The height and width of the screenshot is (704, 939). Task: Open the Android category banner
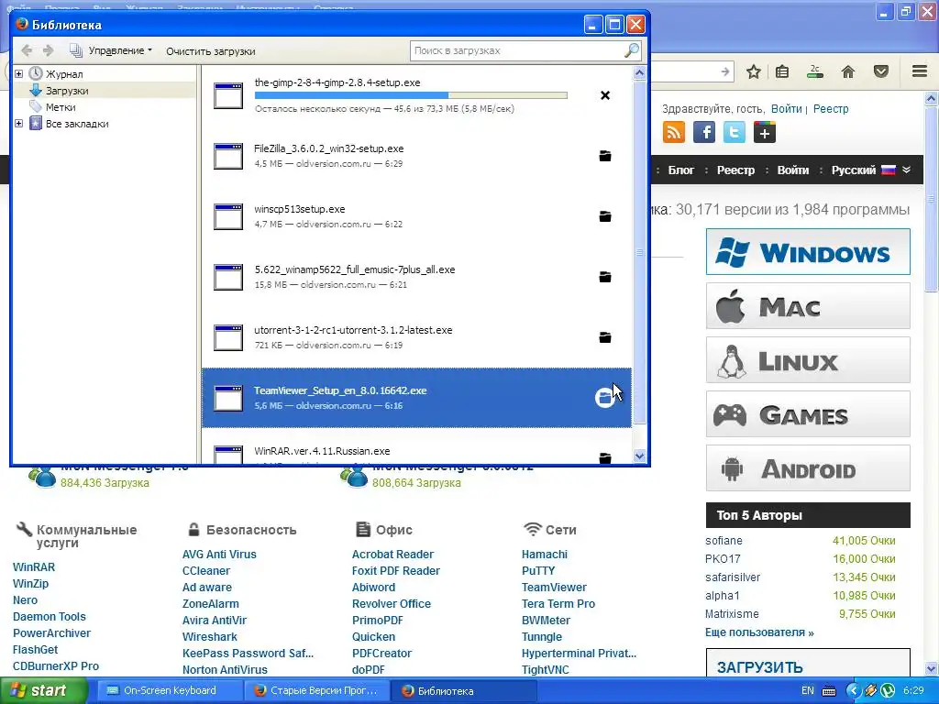click(x=808, y=468)
